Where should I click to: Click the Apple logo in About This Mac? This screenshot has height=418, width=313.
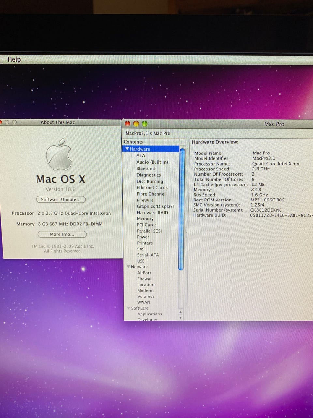tap(59, 155)
